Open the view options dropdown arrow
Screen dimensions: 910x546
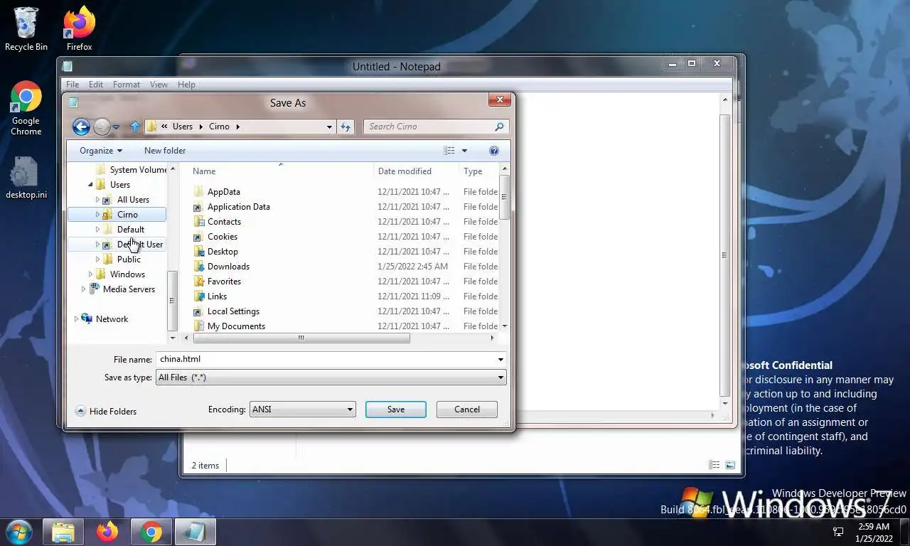(x=464, y=151)
